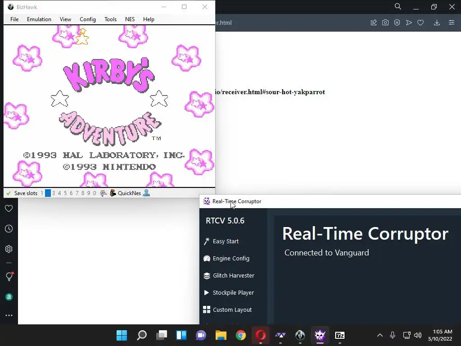461x346 pixels.
Task: Open 7-Zip from taskbar
Action: click(339, 335)
